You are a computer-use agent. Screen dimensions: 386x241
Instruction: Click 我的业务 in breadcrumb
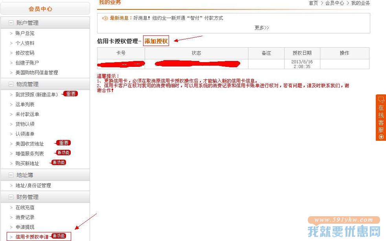360,3
